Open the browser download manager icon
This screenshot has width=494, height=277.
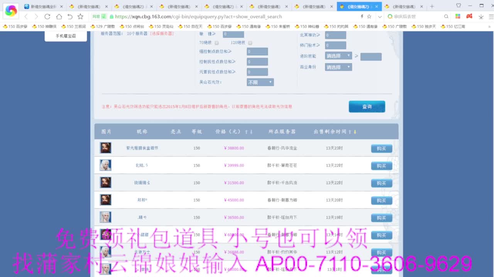pyautogui.click(x=480, y=17)
